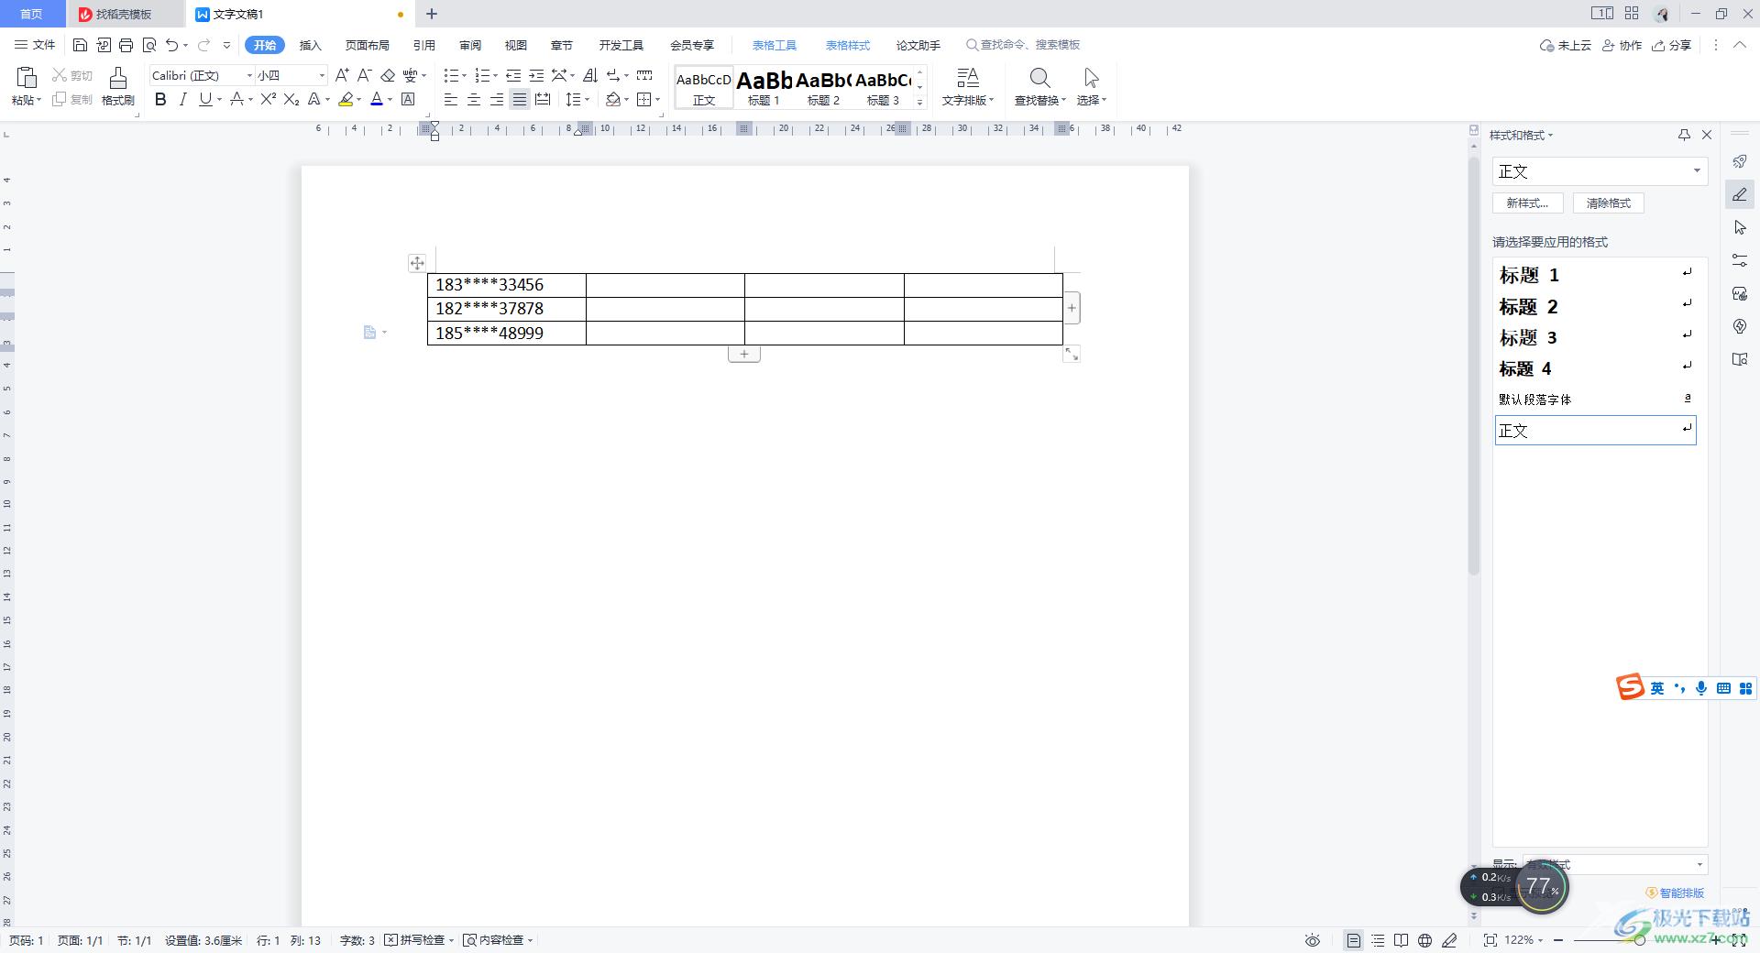The width and height of the screenshot is (1760, 953).
Task: Expand bullet list options
Action: click(464, 76)
